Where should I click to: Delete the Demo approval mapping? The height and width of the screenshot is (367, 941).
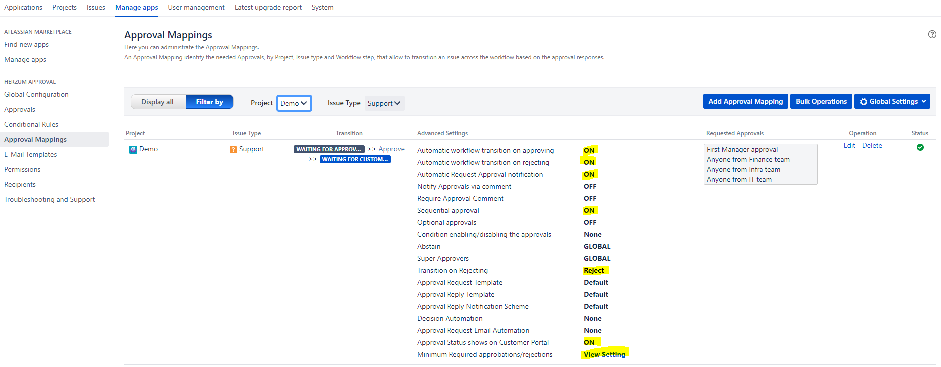pos(872,145)
